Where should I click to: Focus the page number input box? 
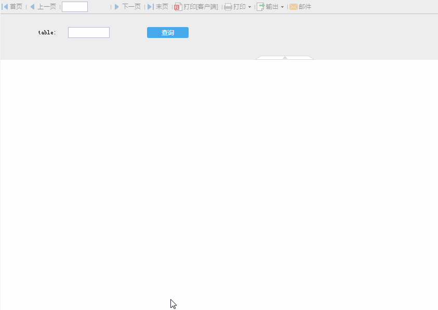[75, 7]
